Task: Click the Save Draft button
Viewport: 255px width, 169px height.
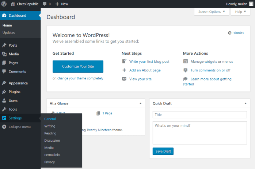Action: 163,151
